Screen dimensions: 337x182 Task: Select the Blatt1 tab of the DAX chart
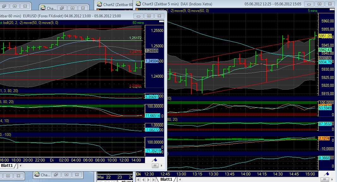tap(166, 179)
